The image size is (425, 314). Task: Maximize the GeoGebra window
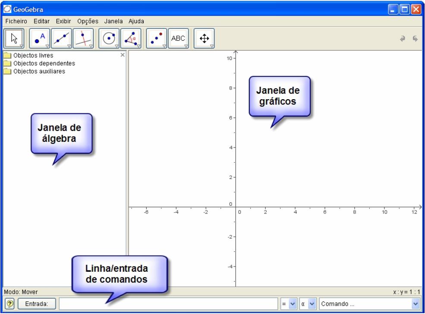click(x=404, y=9)
